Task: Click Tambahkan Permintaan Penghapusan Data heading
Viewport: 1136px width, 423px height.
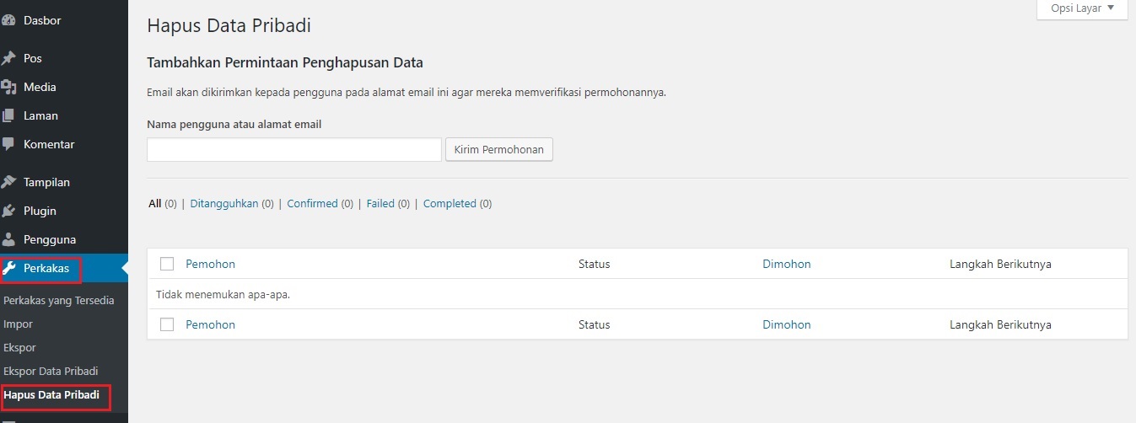Action: pos(285,62)
